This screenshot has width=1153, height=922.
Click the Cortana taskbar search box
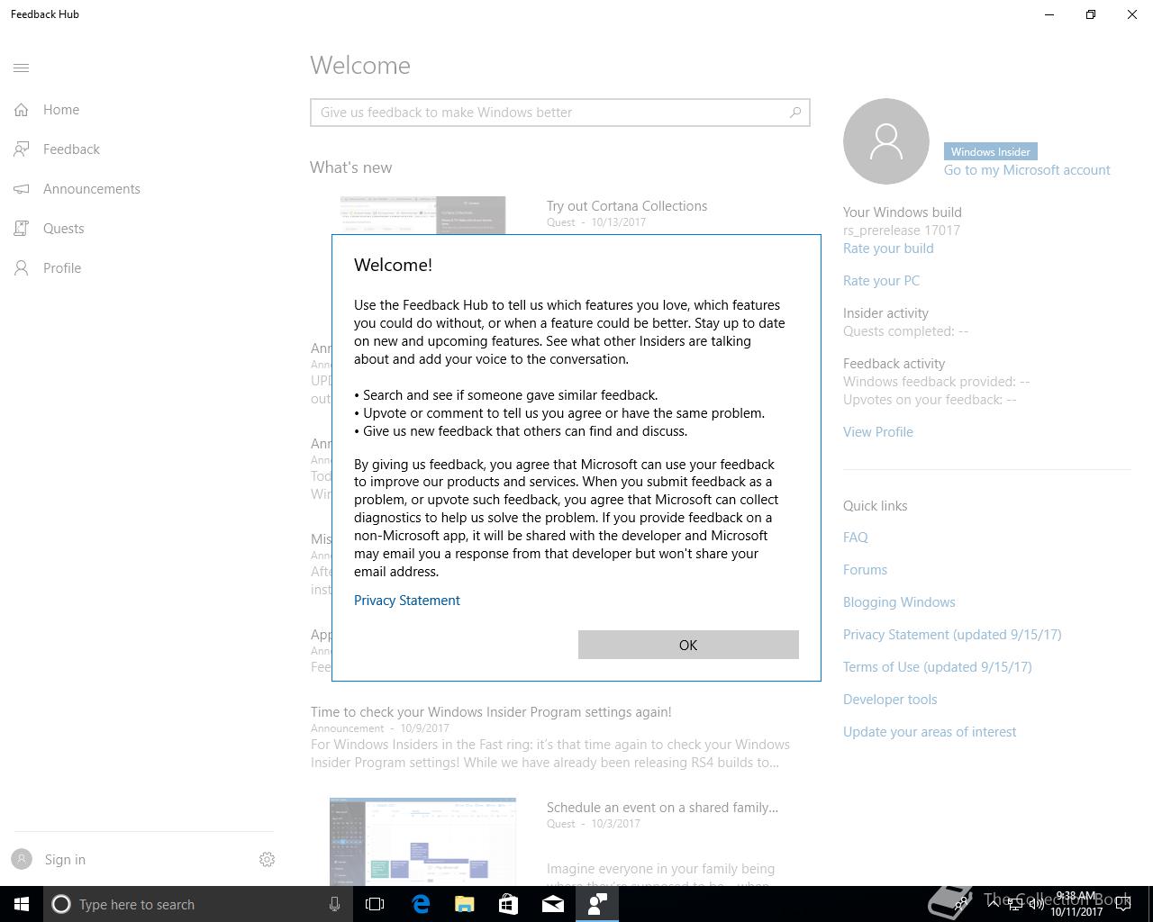(196, 904)
